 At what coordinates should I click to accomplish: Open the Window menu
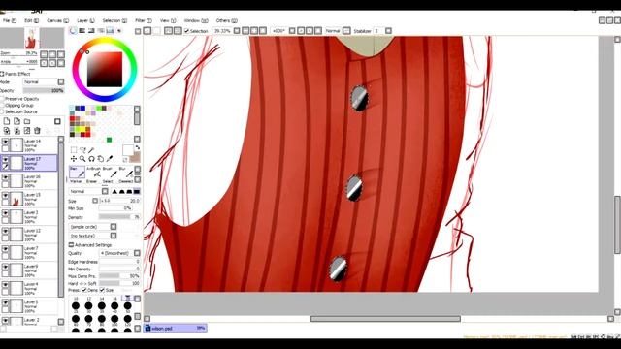click(x=196, y=20)
